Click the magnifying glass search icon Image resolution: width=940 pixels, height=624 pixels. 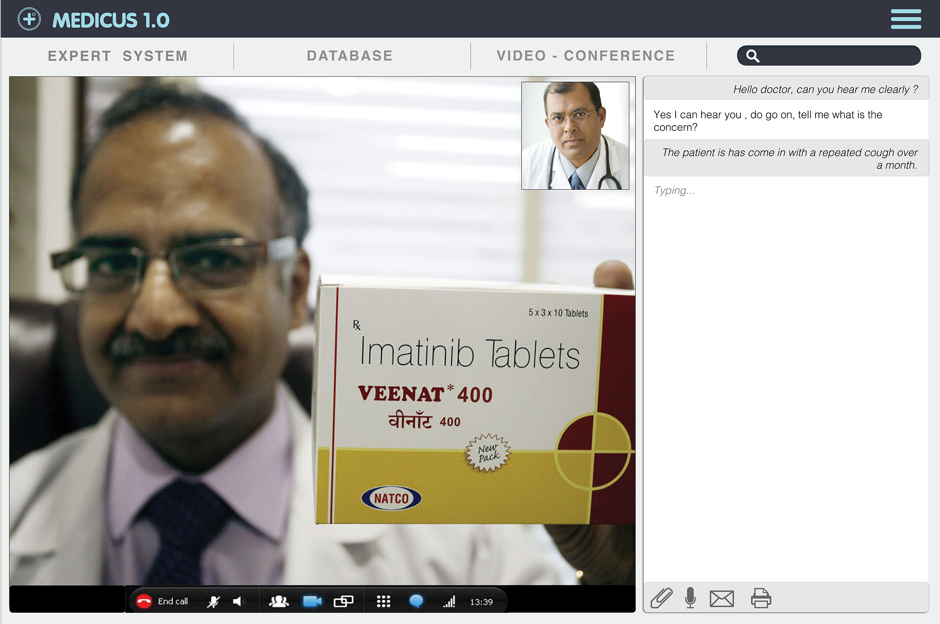752,56
